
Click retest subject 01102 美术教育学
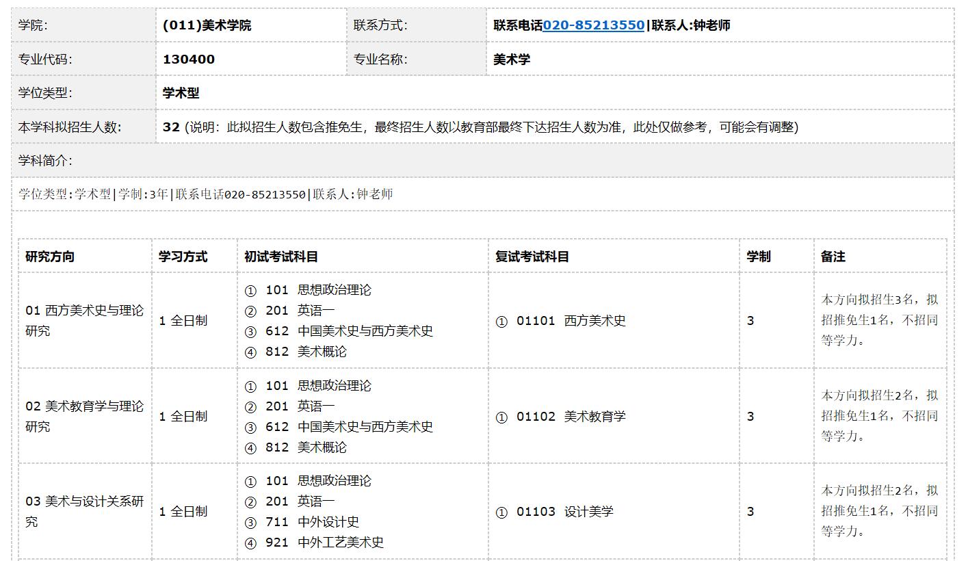click(571, 417)
